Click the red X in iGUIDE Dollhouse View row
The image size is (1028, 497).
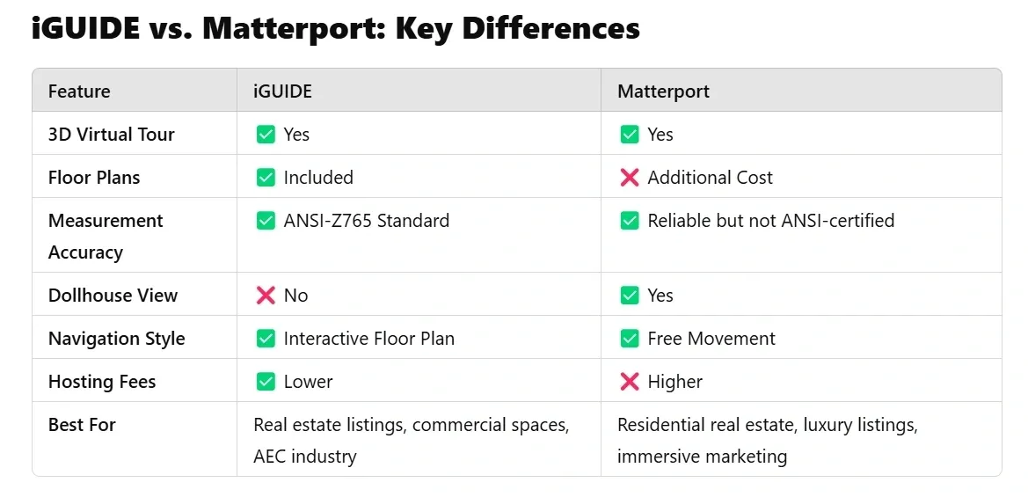pyautogui.click(x=266, y=296)
